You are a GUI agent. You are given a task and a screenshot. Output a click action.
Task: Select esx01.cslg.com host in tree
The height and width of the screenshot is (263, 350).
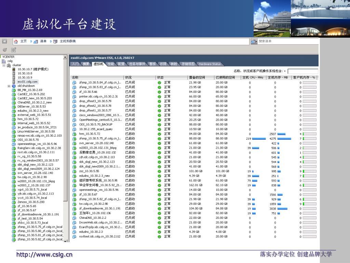click(x=27, y=82)
